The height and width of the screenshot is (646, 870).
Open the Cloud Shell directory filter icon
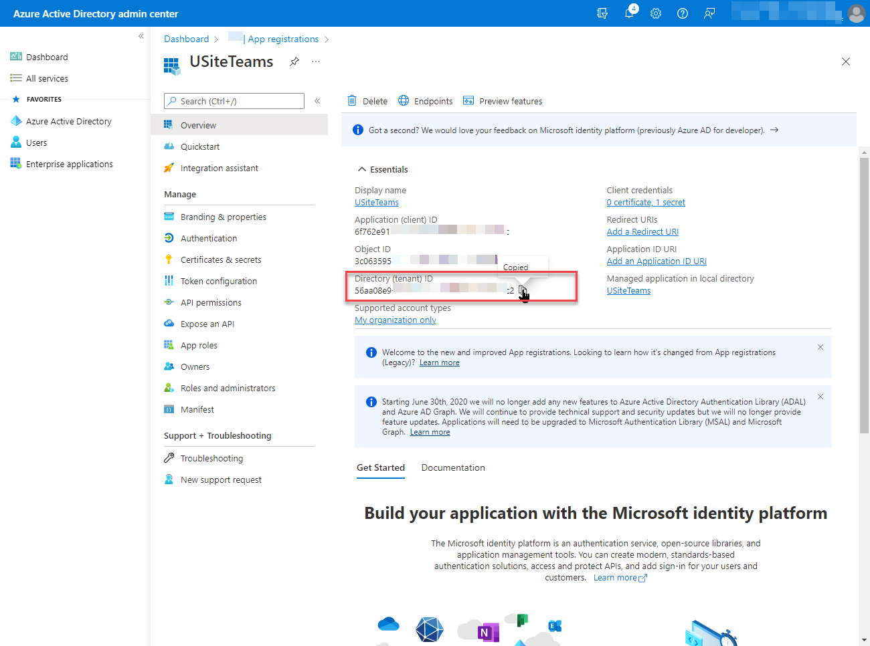(x=602, y=13)
